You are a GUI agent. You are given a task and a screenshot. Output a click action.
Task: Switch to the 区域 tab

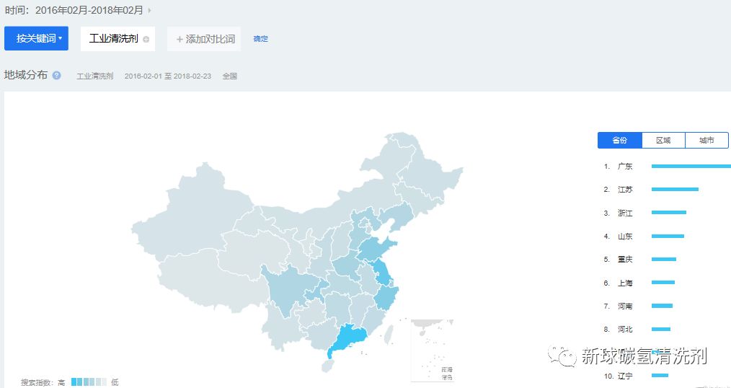coord(663,141)
